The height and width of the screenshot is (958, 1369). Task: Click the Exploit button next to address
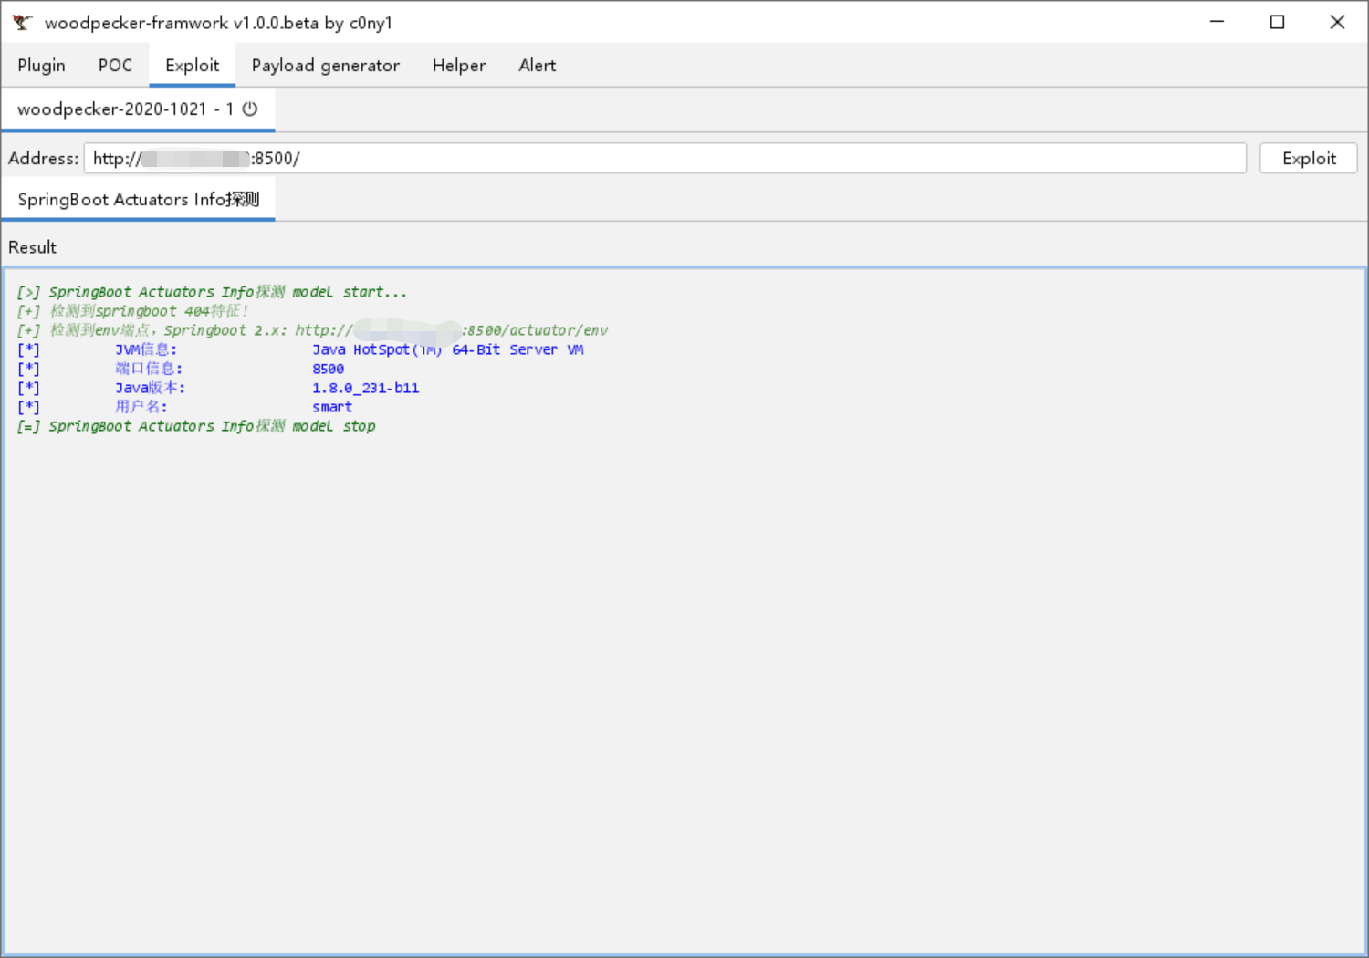[x=1309, y=158]
